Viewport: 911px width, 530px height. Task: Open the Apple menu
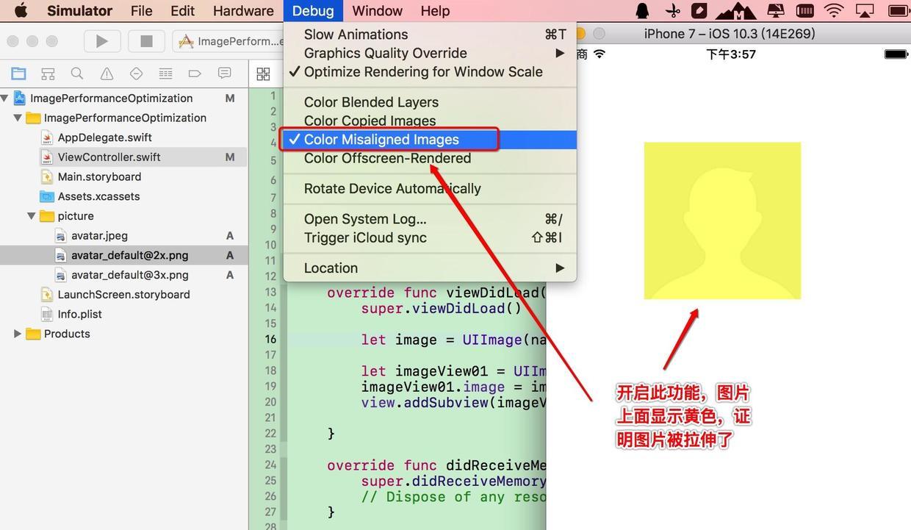pos(20,10)
